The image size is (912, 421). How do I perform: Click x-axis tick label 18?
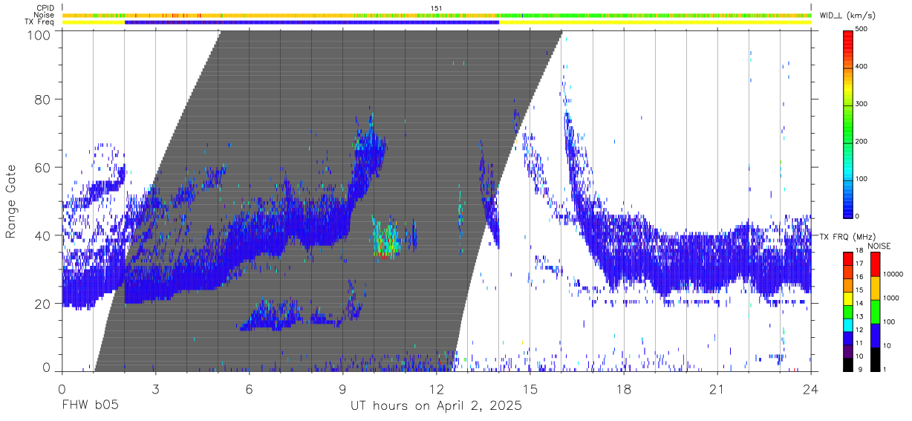click(x=624, y=389)
